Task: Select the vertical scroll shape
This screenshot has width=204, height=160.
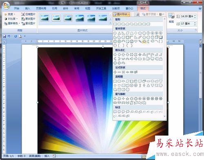Action: [x=131, y=103]
